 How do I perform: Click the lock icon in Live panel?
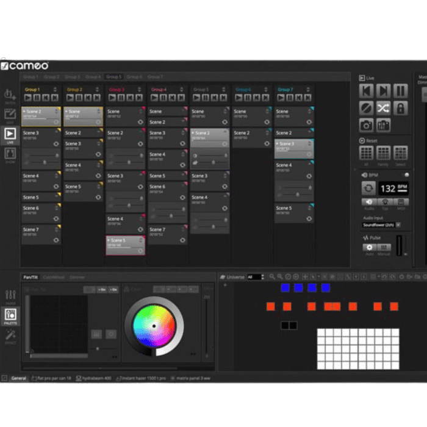(x=400, y=108)
